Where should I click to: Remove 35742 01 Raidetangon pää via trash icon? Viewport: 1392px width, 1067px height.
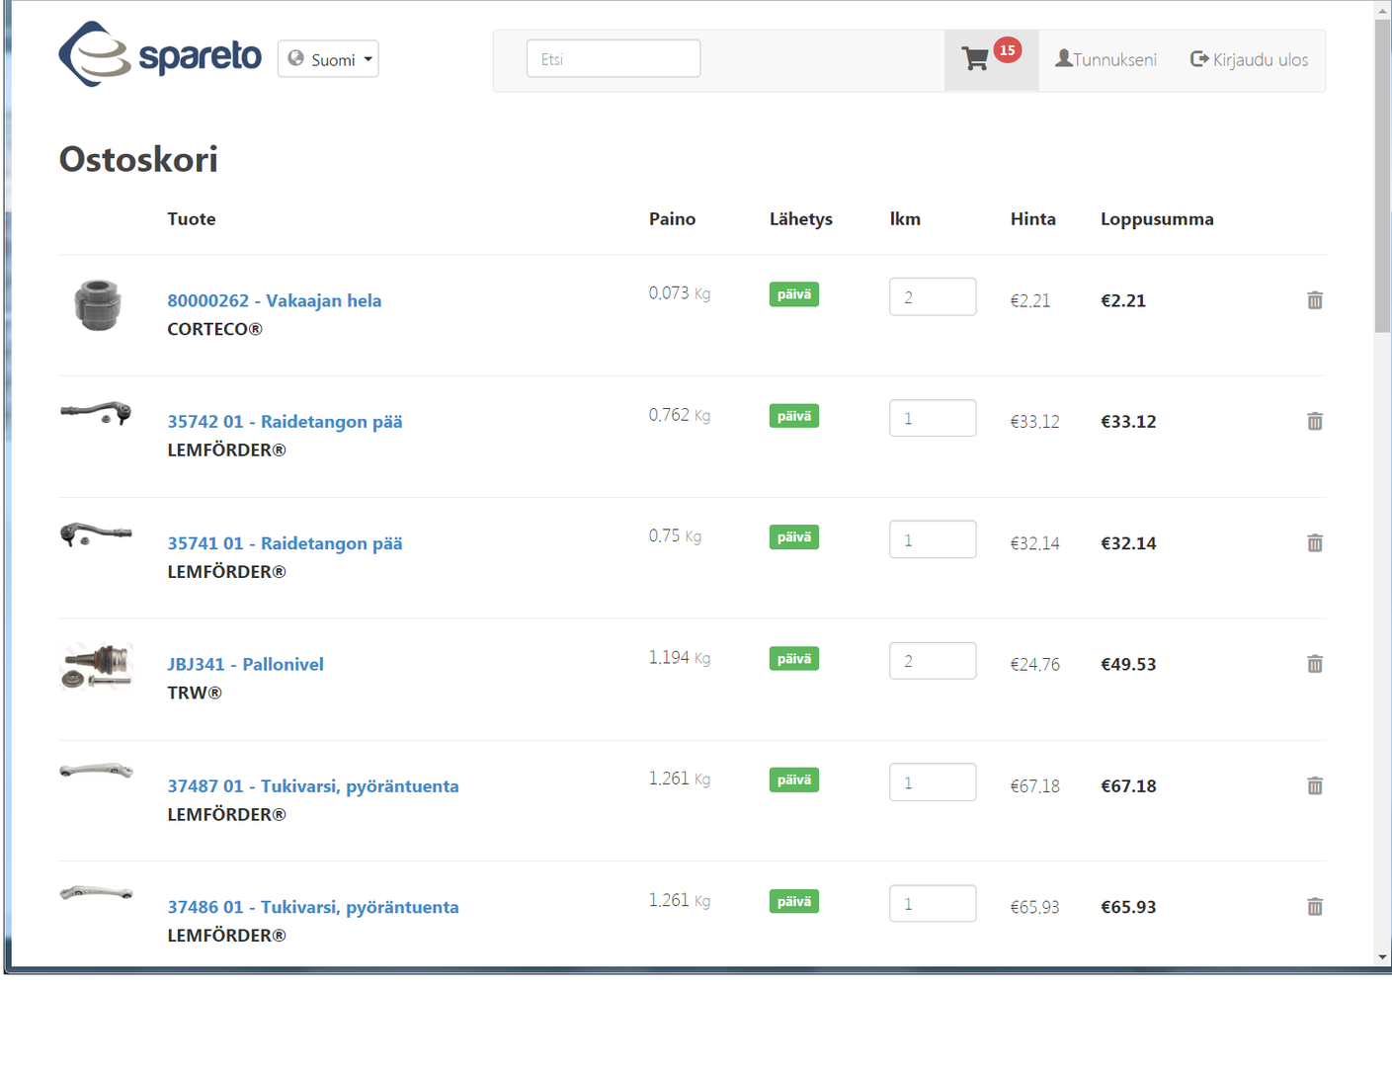pos(1314,422)
